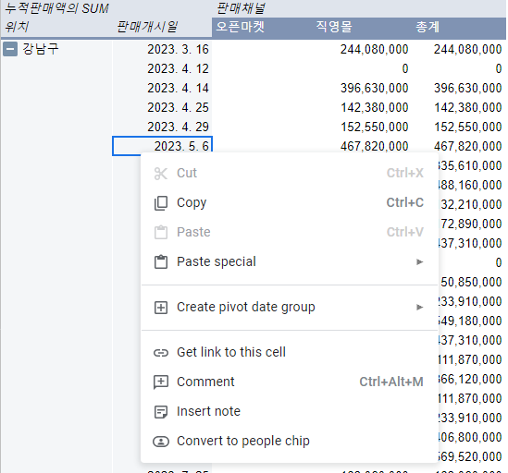The image size is (508, 473).
Task: Select the date cell 2023. 4. 29
Action: (x=178, y=127)
